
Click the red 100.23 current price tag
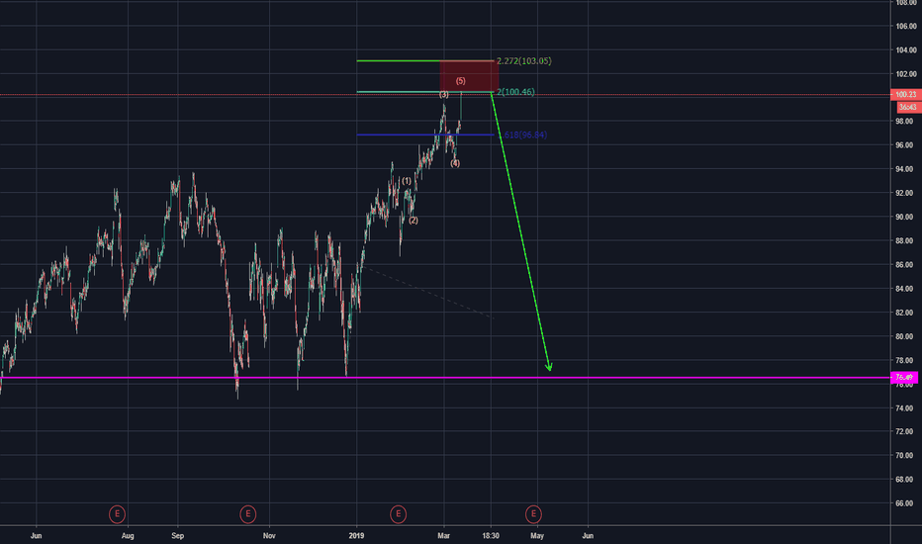(x=906, y=95)
